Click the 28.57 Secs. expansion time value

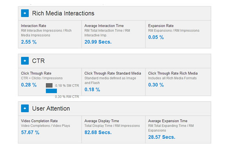[162, 137]
